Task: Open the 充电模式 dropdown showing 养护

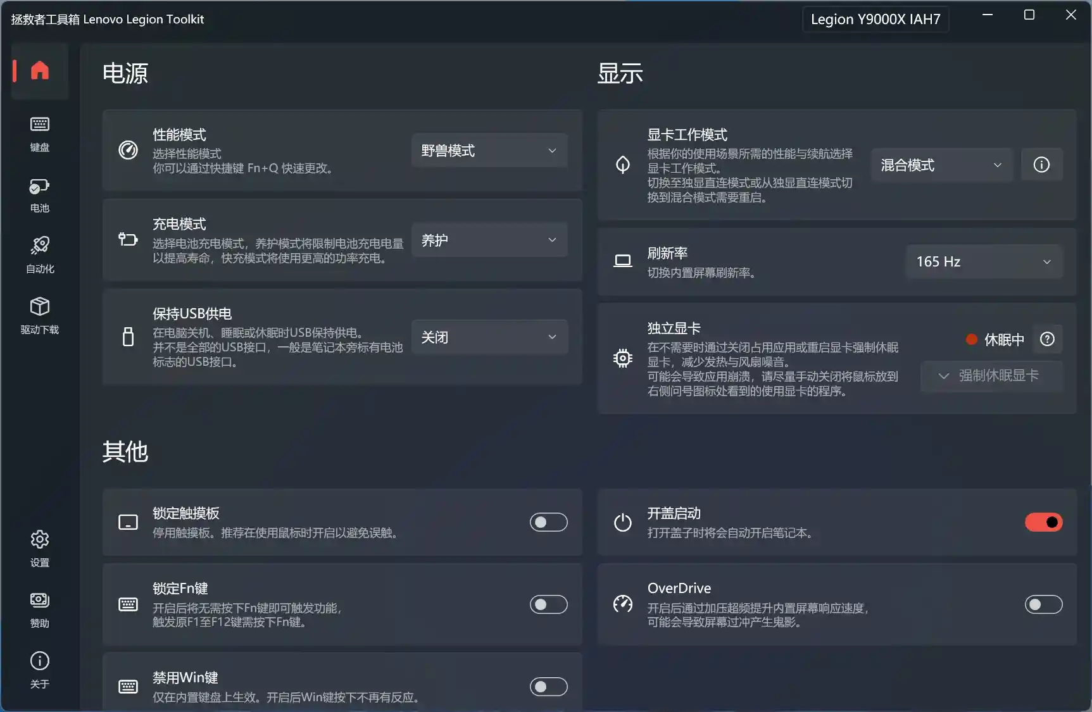Action: click(489, 240)
